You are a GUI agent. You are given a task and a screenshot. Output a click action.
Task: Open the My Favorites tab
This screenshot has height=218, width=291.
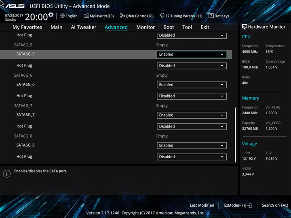(x=27, y=27)
